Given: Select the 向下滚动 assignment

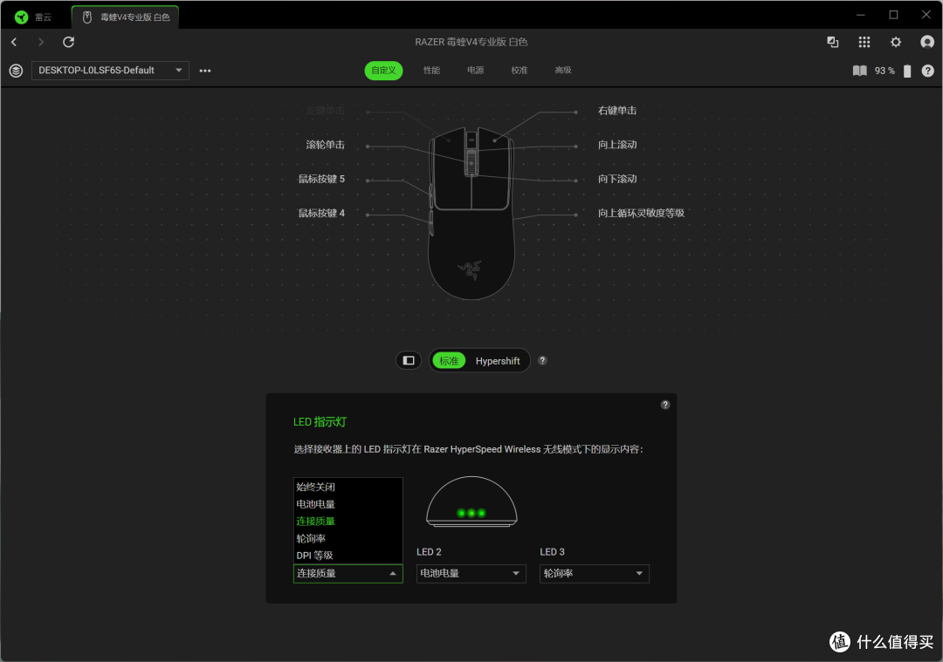Looking at the screenshot, I should click(617, 179).
